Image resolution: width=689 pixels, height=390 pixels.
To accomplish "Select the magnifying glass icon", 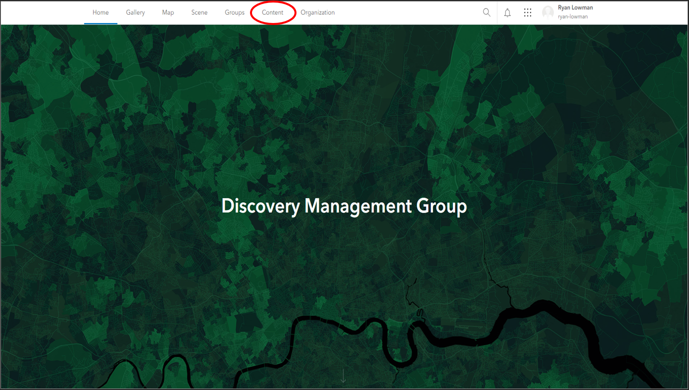I will click(486, 12).
